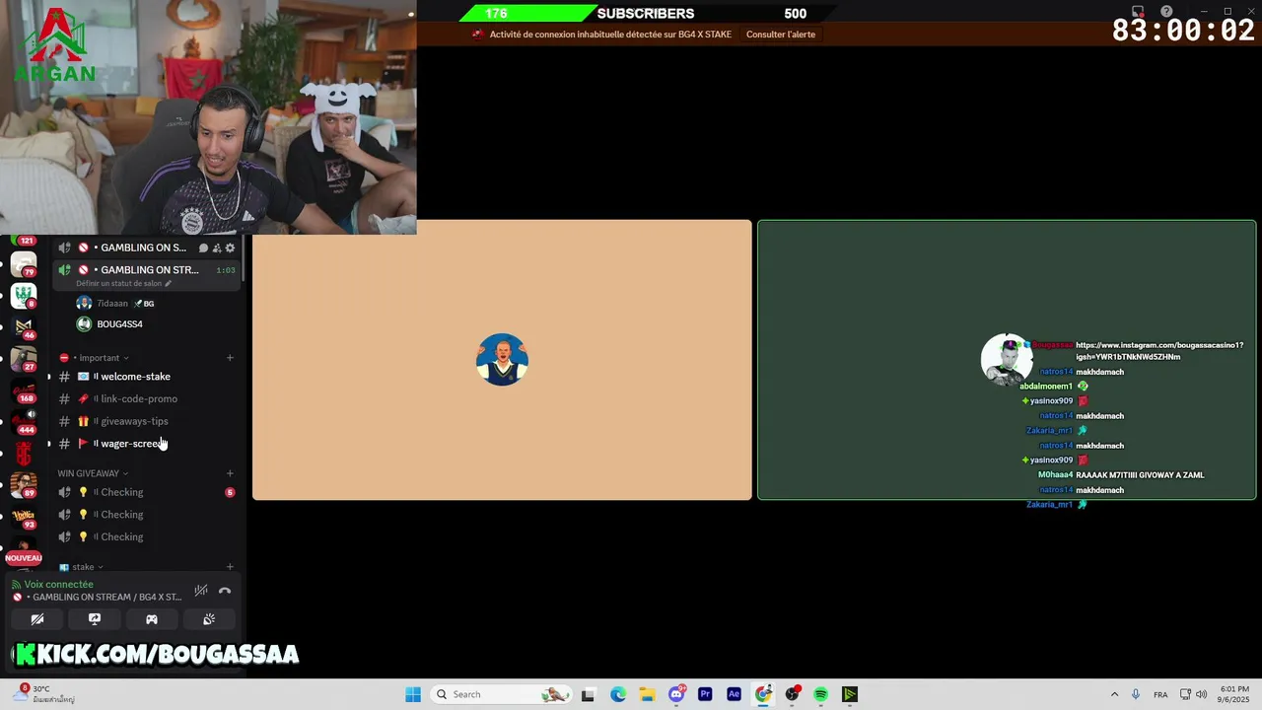The width and height of the screenshot is (1262, 710).
Task: Toggle noise suppression in voice panel
Action: pyautogui.click(x=201, y=591)
